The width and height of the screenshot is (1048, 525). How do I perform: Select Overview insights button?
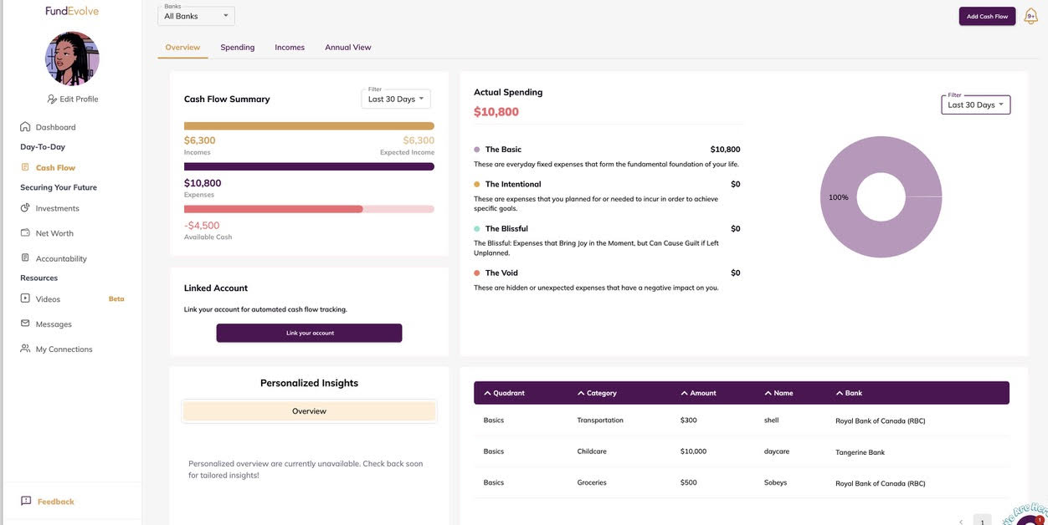click(309, 411)
